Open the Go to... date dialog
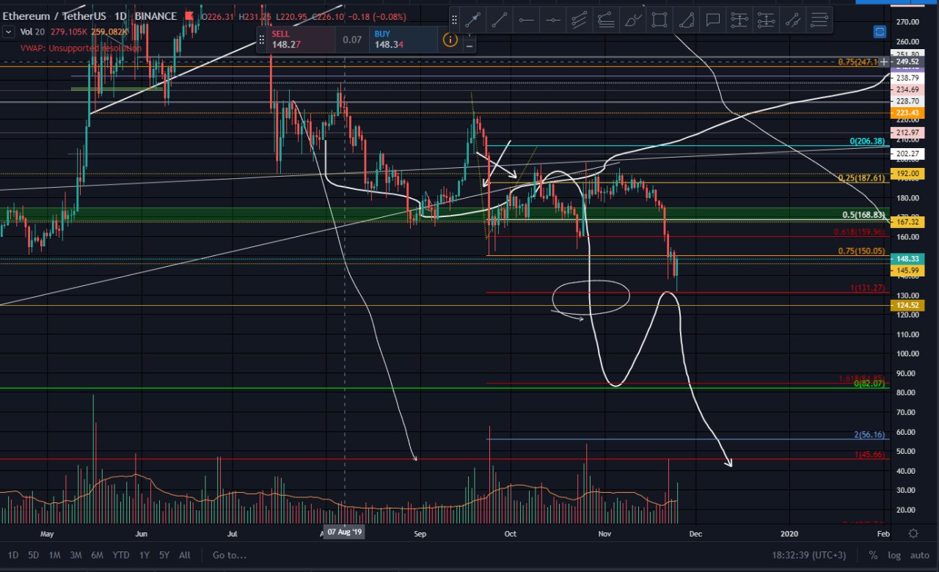939x572 pixels. 230,555
